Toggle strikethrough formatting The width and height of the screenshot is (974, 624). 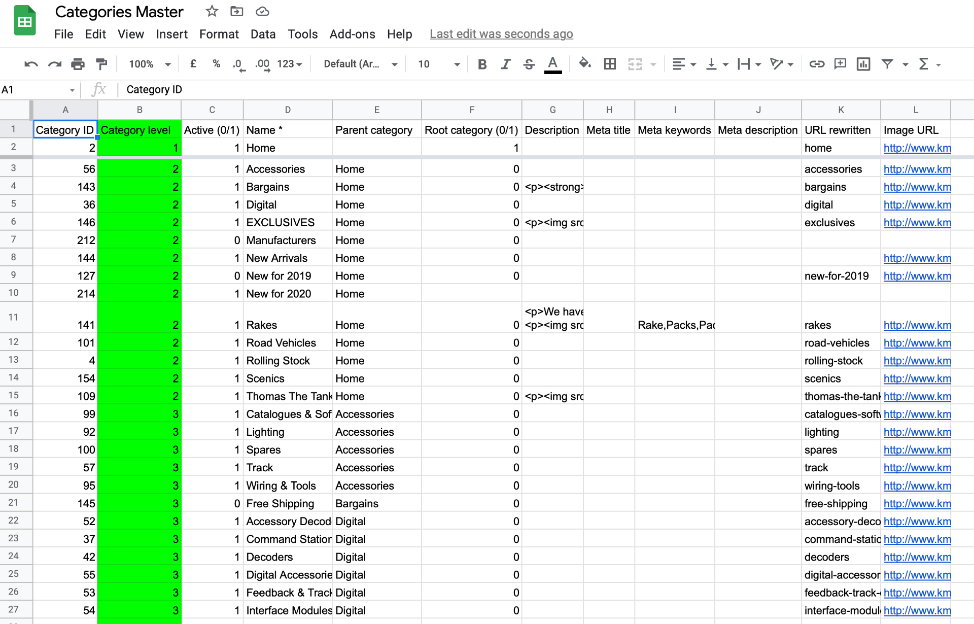point(529,64)
